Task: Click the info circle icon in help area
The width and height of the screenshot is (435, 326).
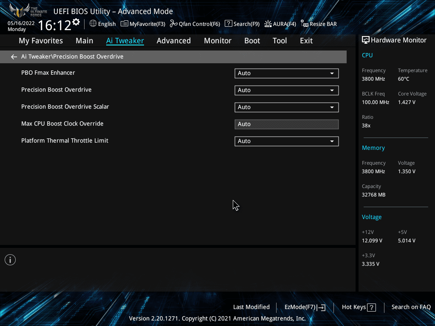Action: [x=10, y=260]
